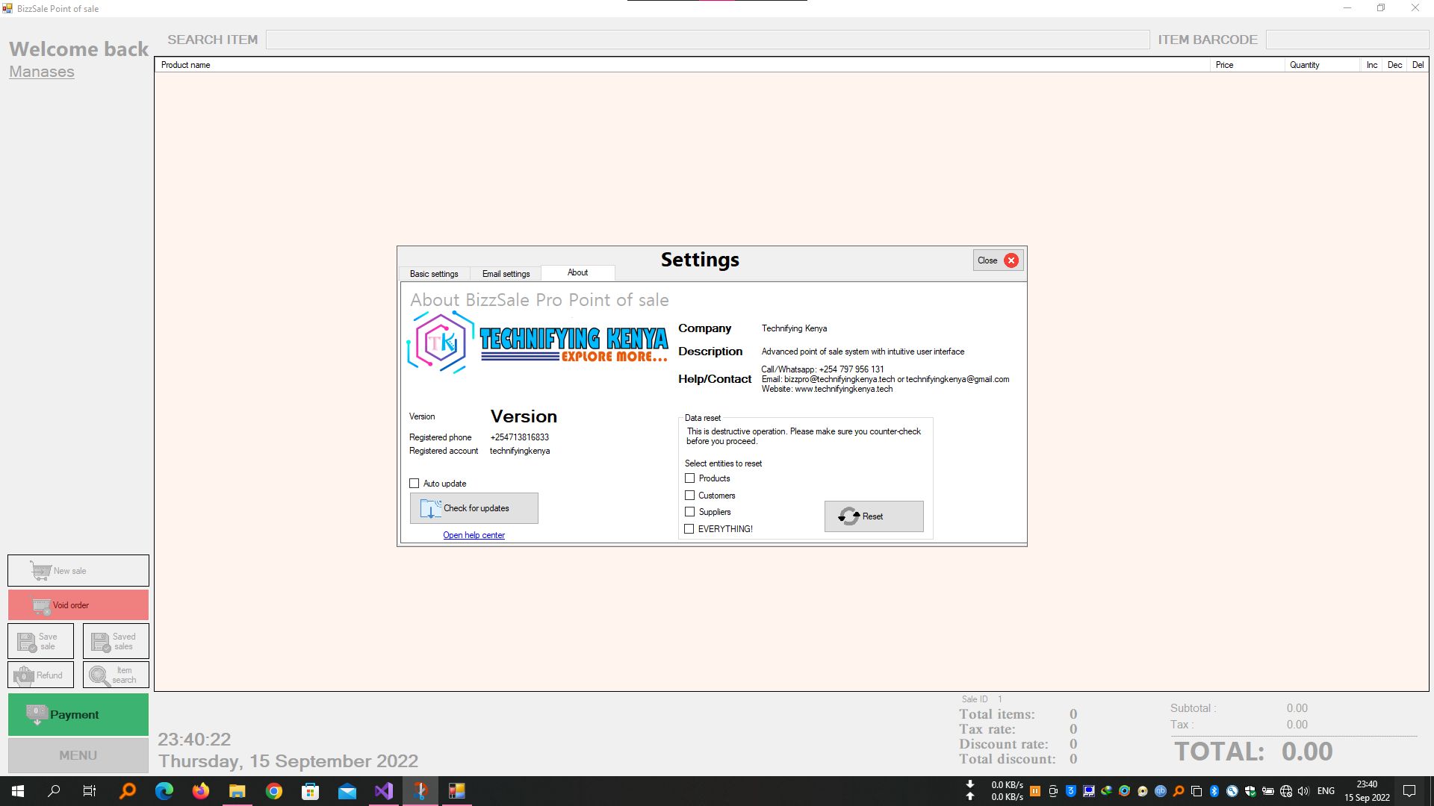Open the Saved sales list
This screenshot has width=1434, height=806.
[x=115, y=641]
